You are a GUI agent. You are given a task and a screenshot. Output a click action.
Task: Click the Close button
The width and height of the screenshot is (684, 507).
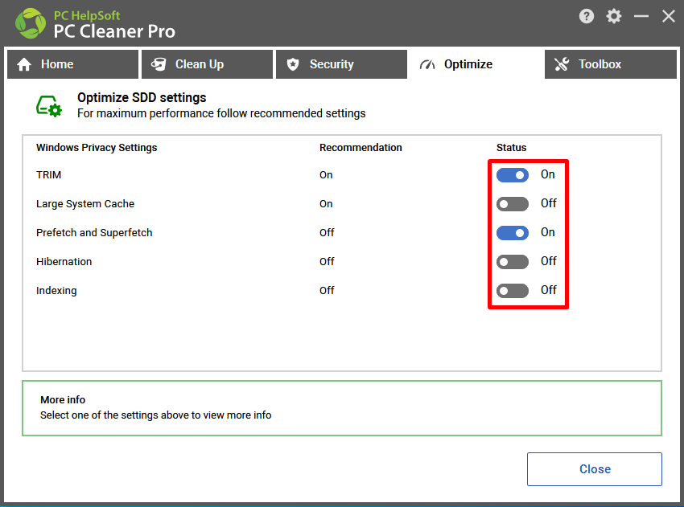click(595, 469)
